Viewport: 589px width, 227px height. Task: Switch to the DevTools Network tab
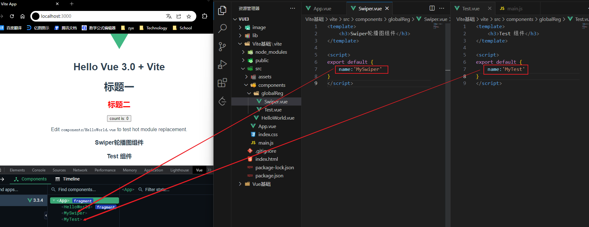coord(80,170)
